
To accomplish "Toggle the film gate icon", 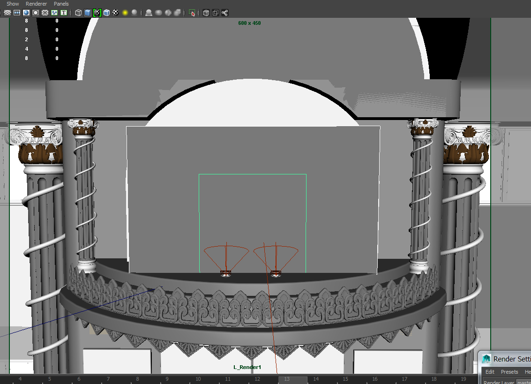I will tap(16, 13).
